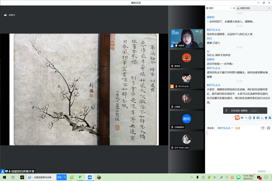Click the 私聊 private chat label
The width and height of the screenshot is (272, 181).
(x=237, y=128)
